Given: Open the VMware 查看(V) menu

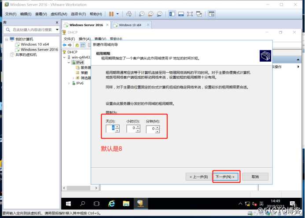Looking at the screenshot, I should coord(41,14).
